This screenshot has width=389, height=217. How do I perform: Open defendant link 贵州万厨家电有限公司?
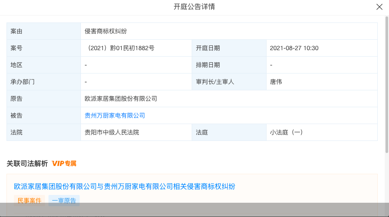click(x=115, y=115)
